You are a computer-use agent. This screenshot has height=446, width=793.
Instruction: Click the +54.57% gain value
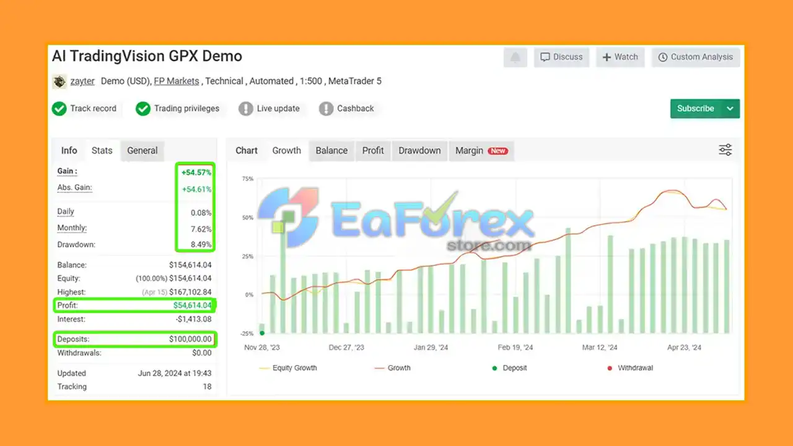[196, 173]
